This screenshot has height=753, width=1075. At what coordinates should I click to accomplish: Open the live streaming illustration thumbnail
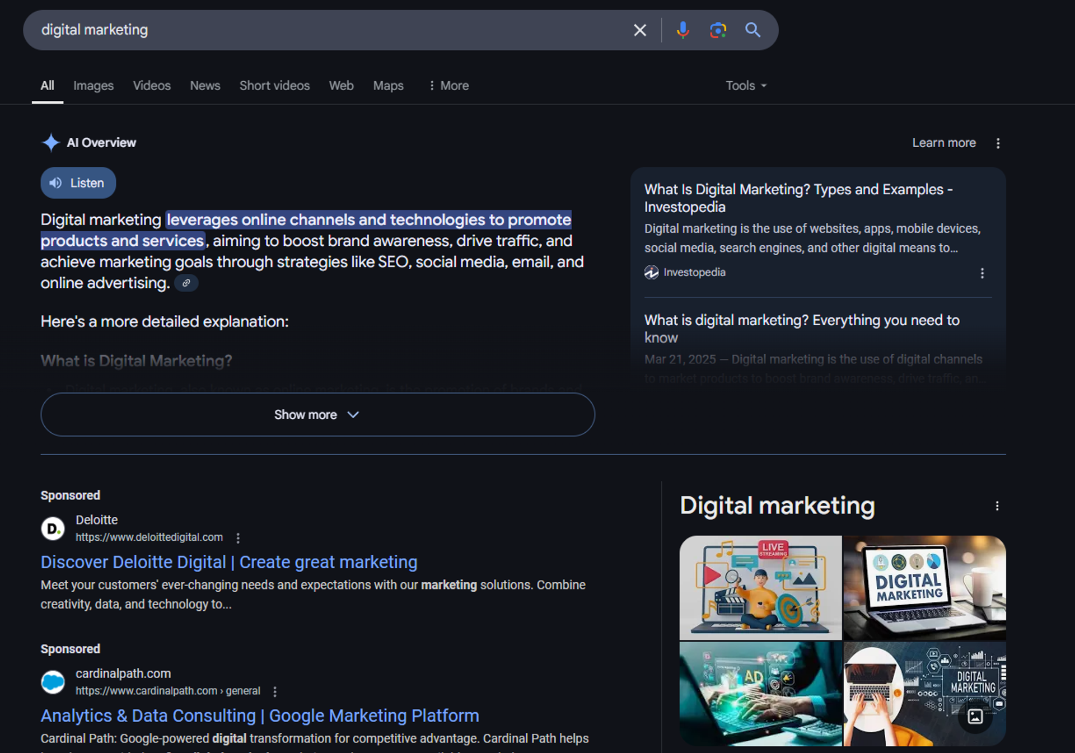coord(760,588)
